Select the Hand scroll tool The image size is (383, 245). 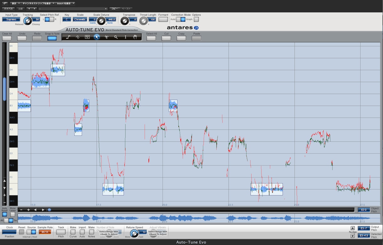click(x=135, y=37)
